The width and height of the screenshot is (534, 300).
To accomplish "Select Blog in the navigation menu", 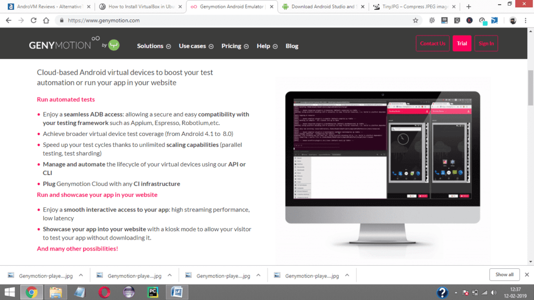I will [292, 46].
